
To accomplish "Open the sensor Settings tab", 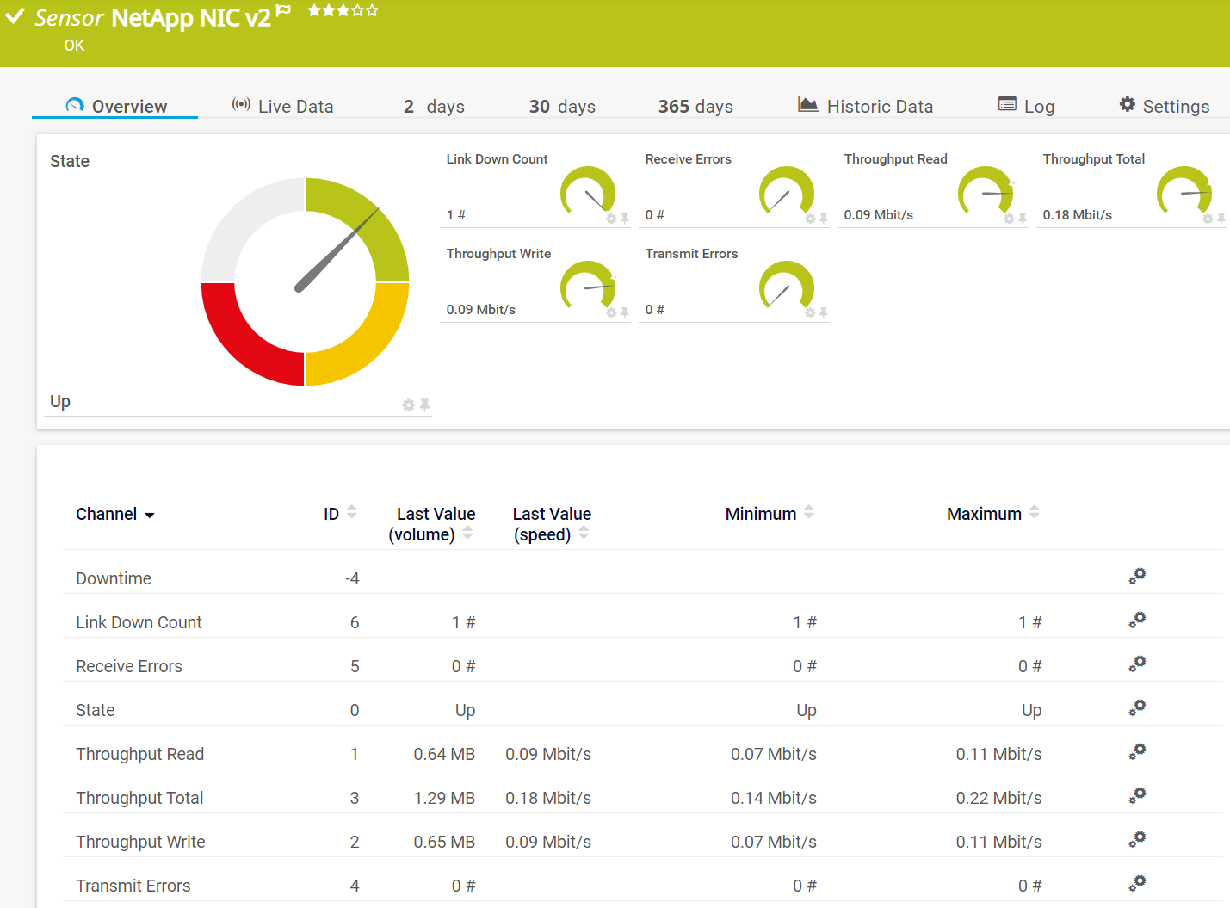I will tap(1164, 106).
